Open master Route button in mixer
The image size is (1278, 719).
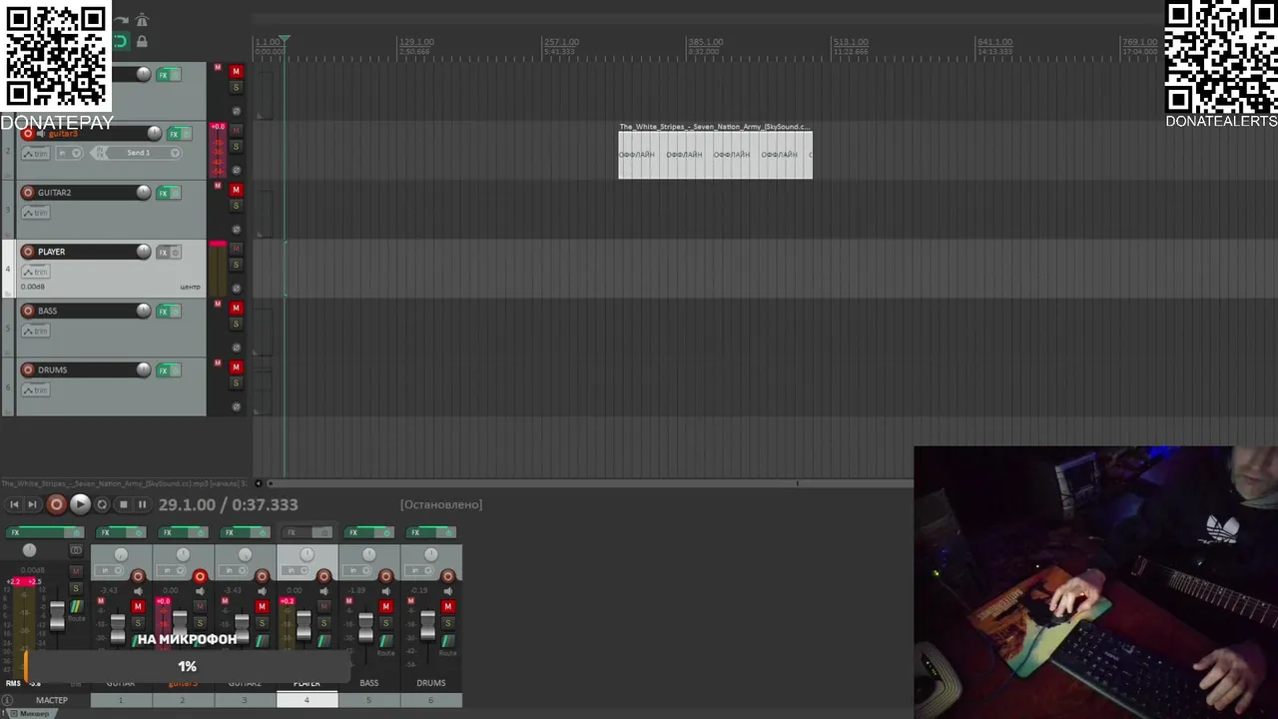tap(76, 608)
